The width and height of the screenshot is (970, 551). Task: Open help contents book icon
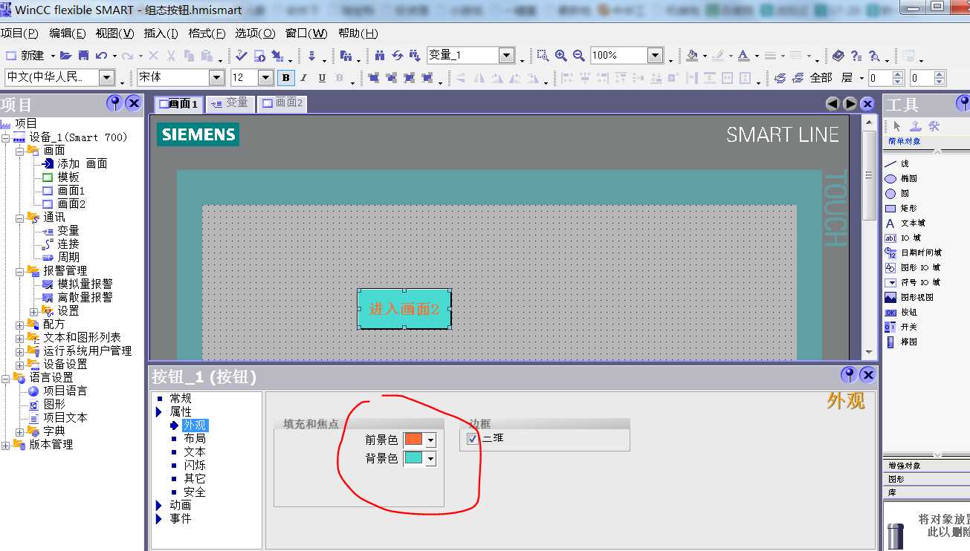pyautogui.click(x=838, y=56)
